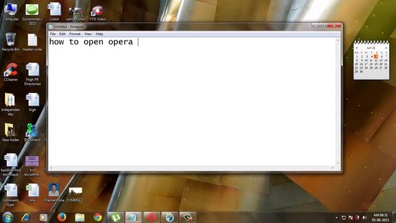The image size is (396, 223).
Task: Click the taskbar clock showing 08:31
Action: click(380, 217)
